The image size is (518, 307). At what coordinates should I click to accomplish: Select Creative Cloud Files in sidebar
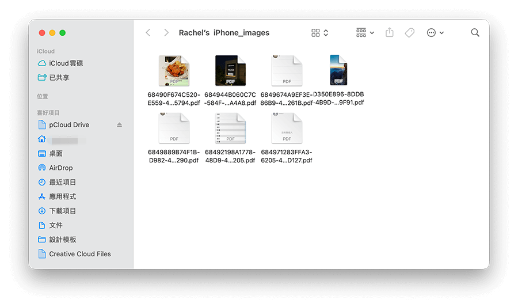click(x=79, y=254)
